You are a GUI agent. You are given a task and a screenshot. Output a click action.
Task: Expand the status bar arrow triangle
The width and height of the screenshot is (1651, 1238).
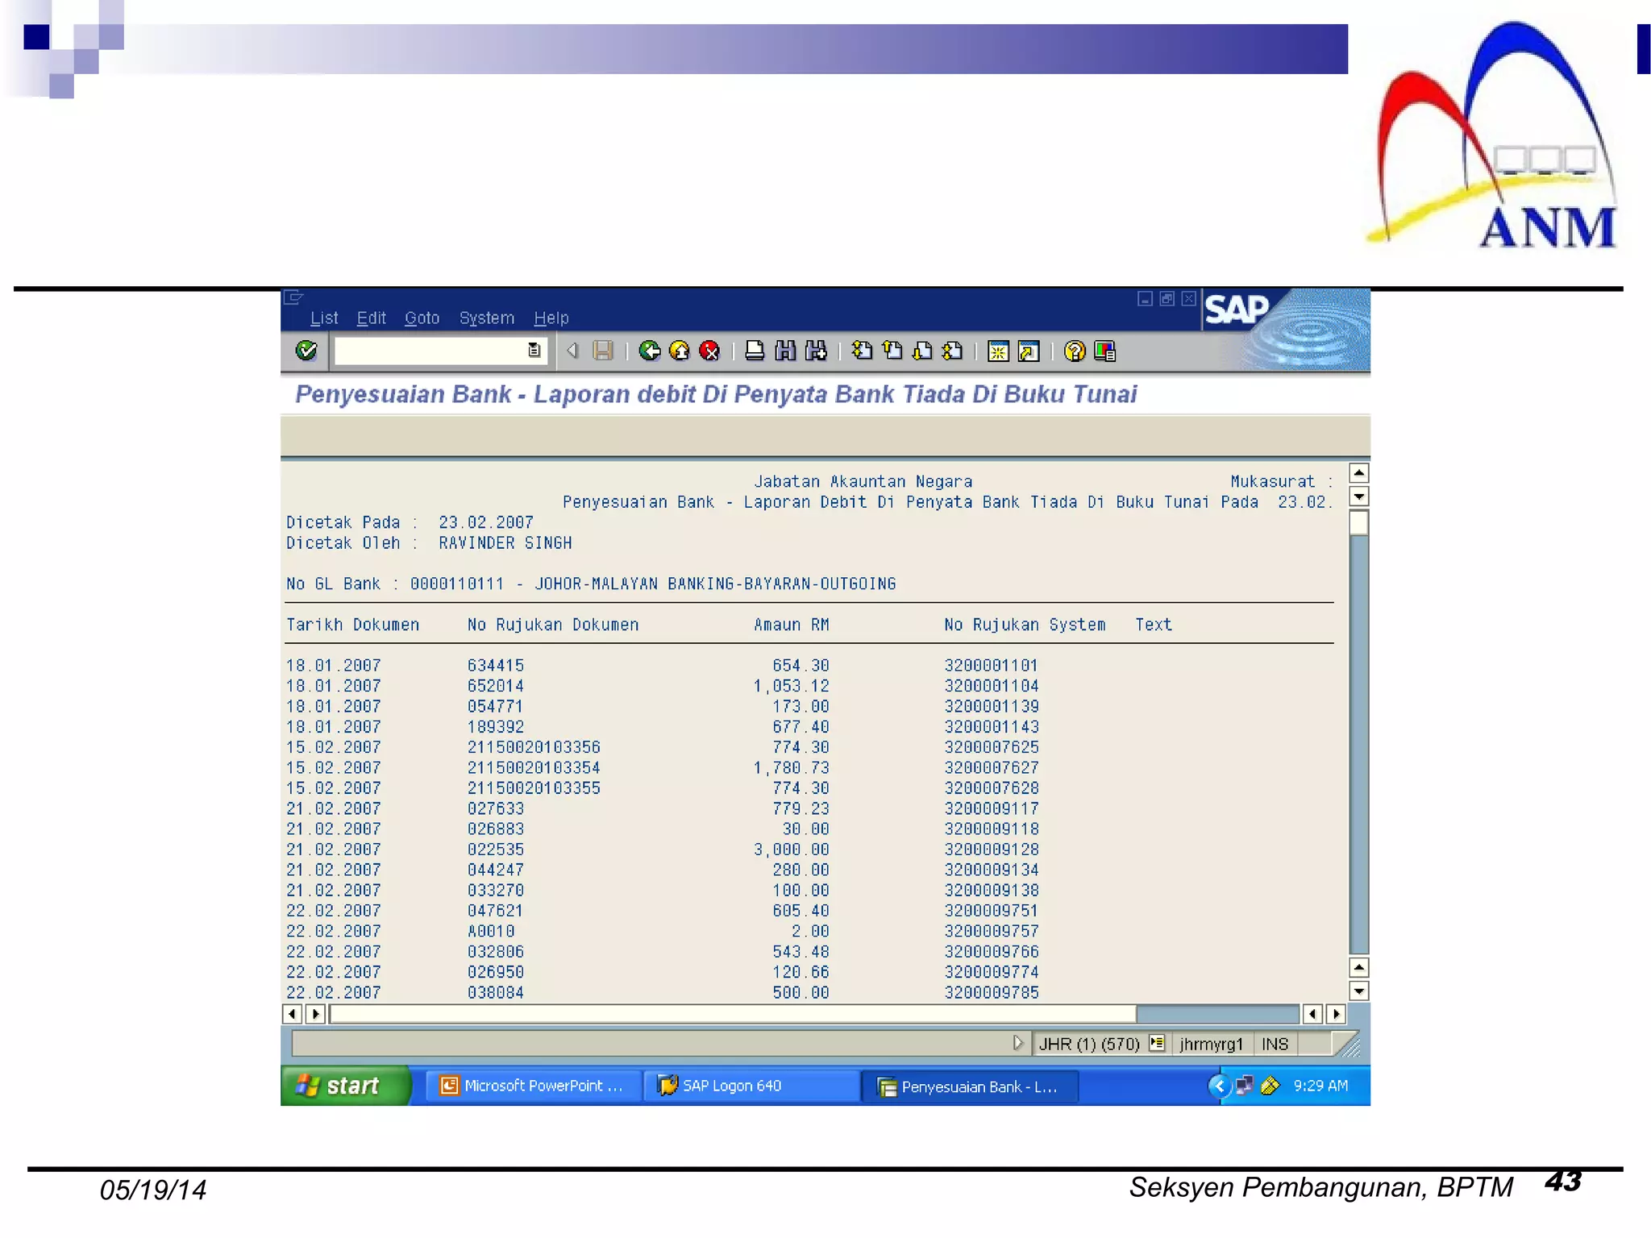click(1018, 1043)
